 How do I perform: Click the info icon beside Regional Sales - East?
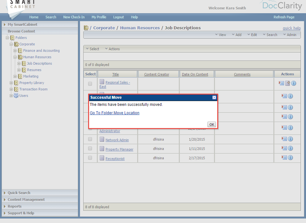(294, 83)
